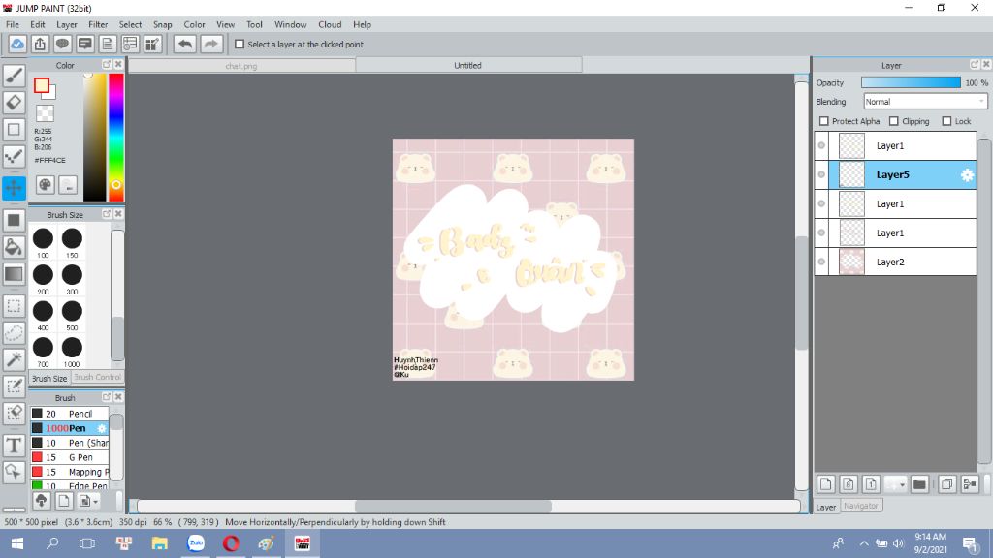Viewport: 993px width, 558px height.
Task: Toggle visibility of top Layer1
Action: (821, 145)
